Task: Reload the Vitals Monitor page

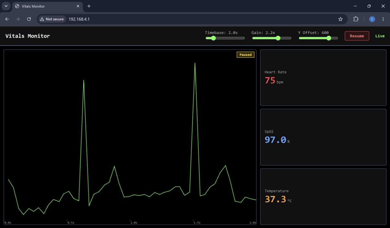Action: 29,19
